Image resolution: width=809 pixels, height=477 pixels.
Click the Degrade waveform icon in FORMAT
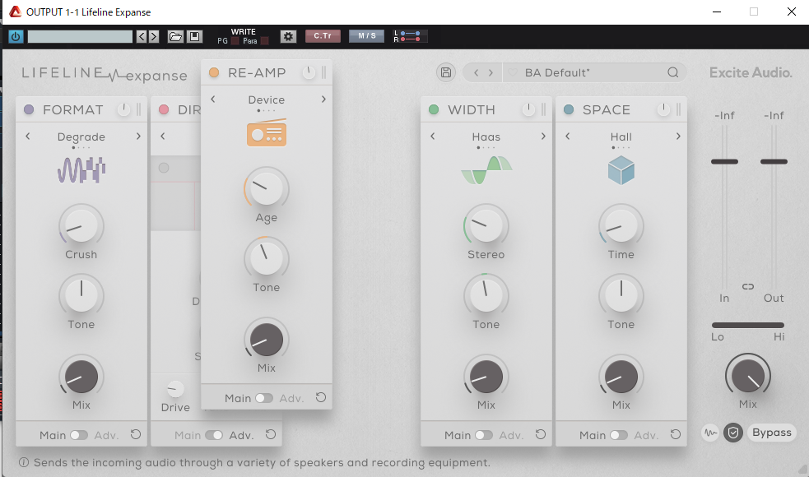pos(81,169)
